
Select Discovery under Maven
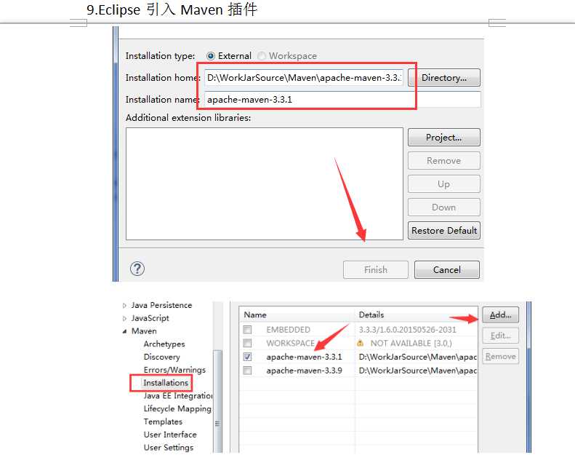[161, 357]
